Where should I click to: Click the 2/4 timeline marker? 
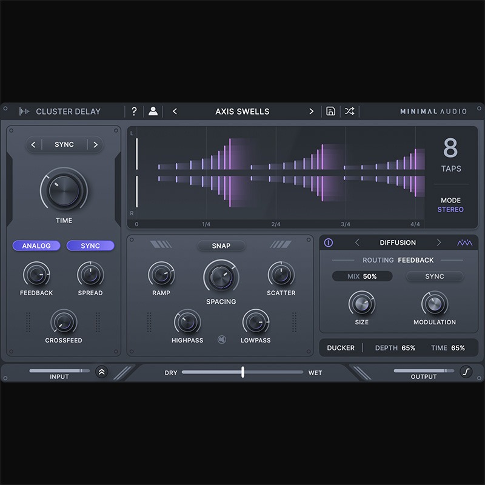click(276, 224)
